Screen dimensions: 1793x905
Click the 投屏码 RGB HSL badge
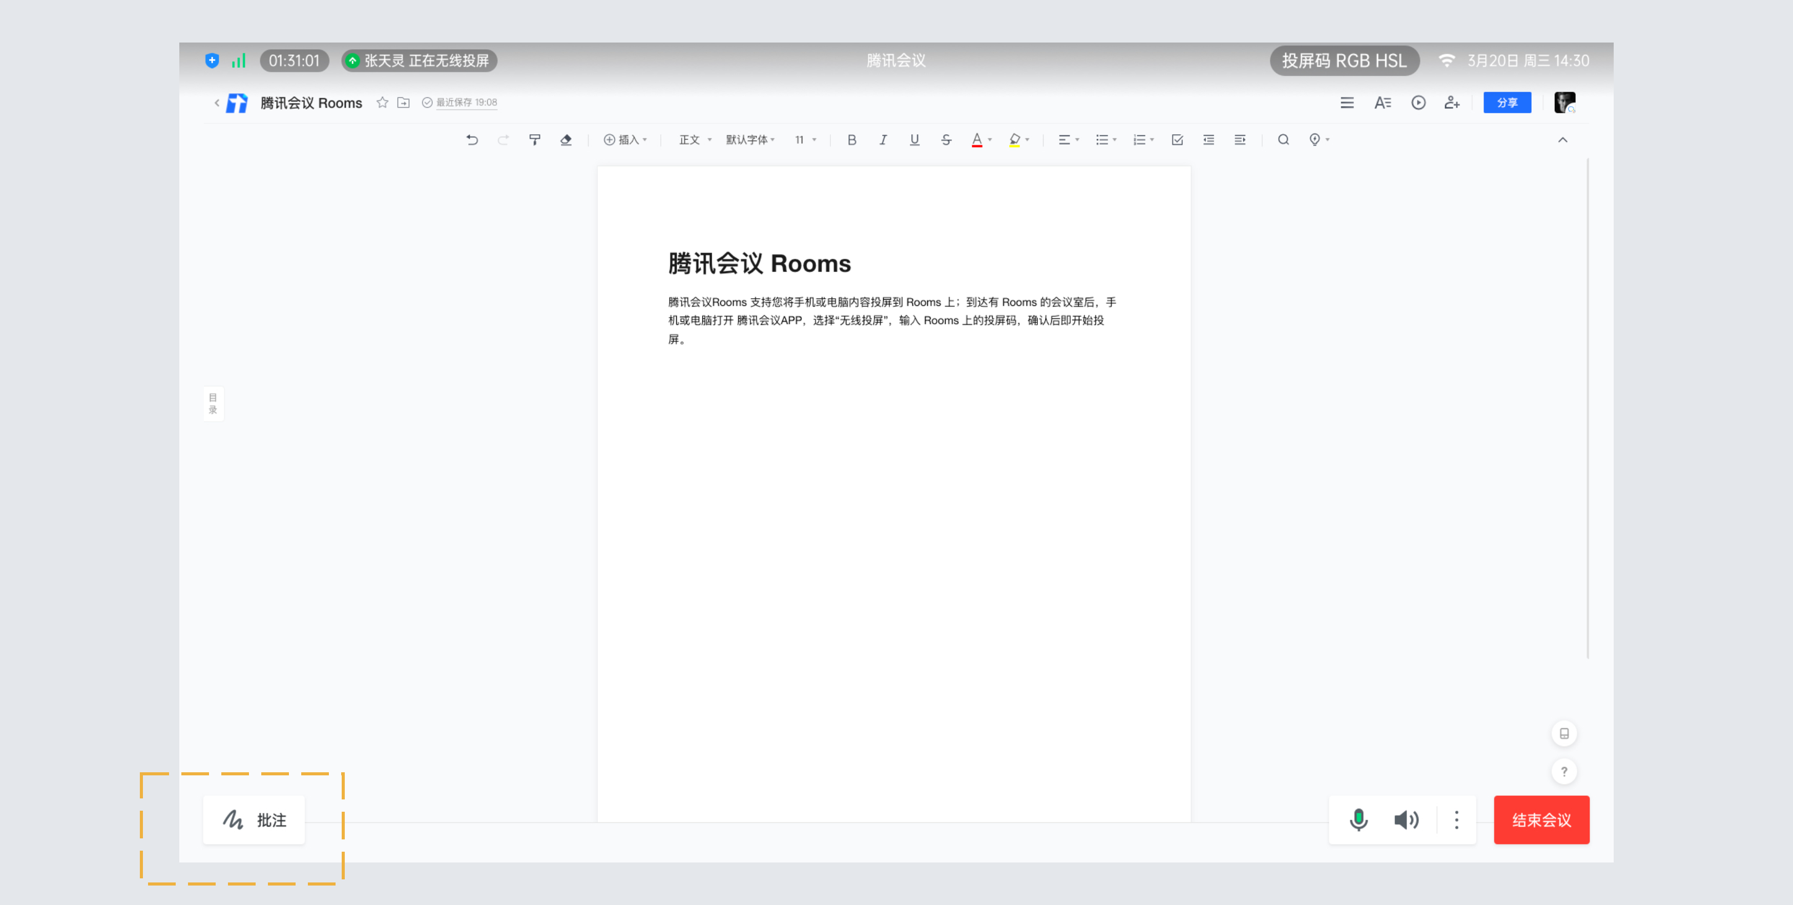point(1344,60)
